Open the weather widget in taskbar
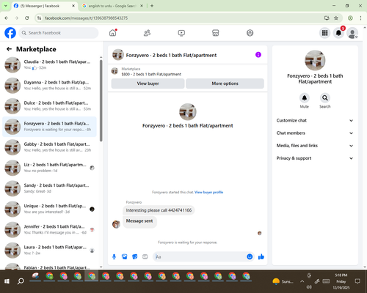This screenshot has width=367, height=293. pos(283,281)
